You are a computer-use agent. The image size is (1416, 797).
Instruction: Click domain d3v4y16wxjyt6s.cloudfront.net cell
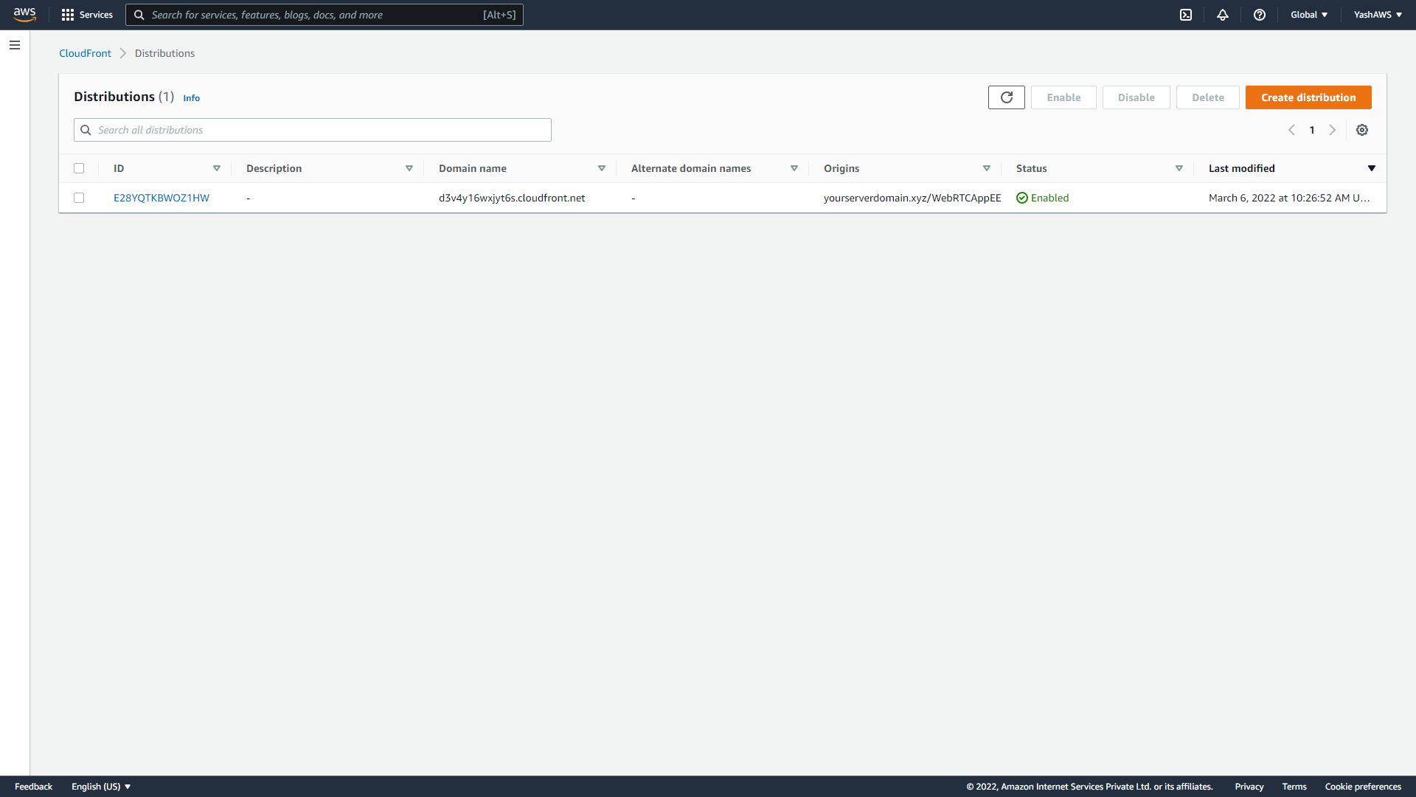point(512,198)
